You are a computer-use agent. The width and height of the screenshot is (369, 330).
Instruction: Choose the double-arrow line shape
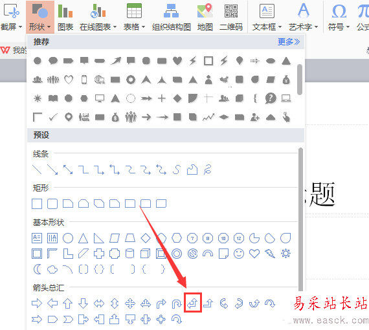pos(68,170)
